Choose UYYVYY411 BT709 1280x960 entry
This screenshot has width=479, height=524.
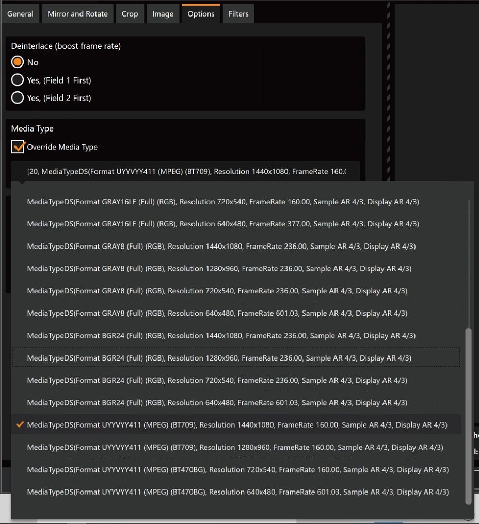point(236,447)
